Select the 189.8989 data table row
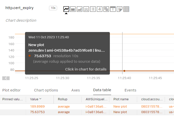This screenshot has height=129, width=174. click(x=87, y=107)
